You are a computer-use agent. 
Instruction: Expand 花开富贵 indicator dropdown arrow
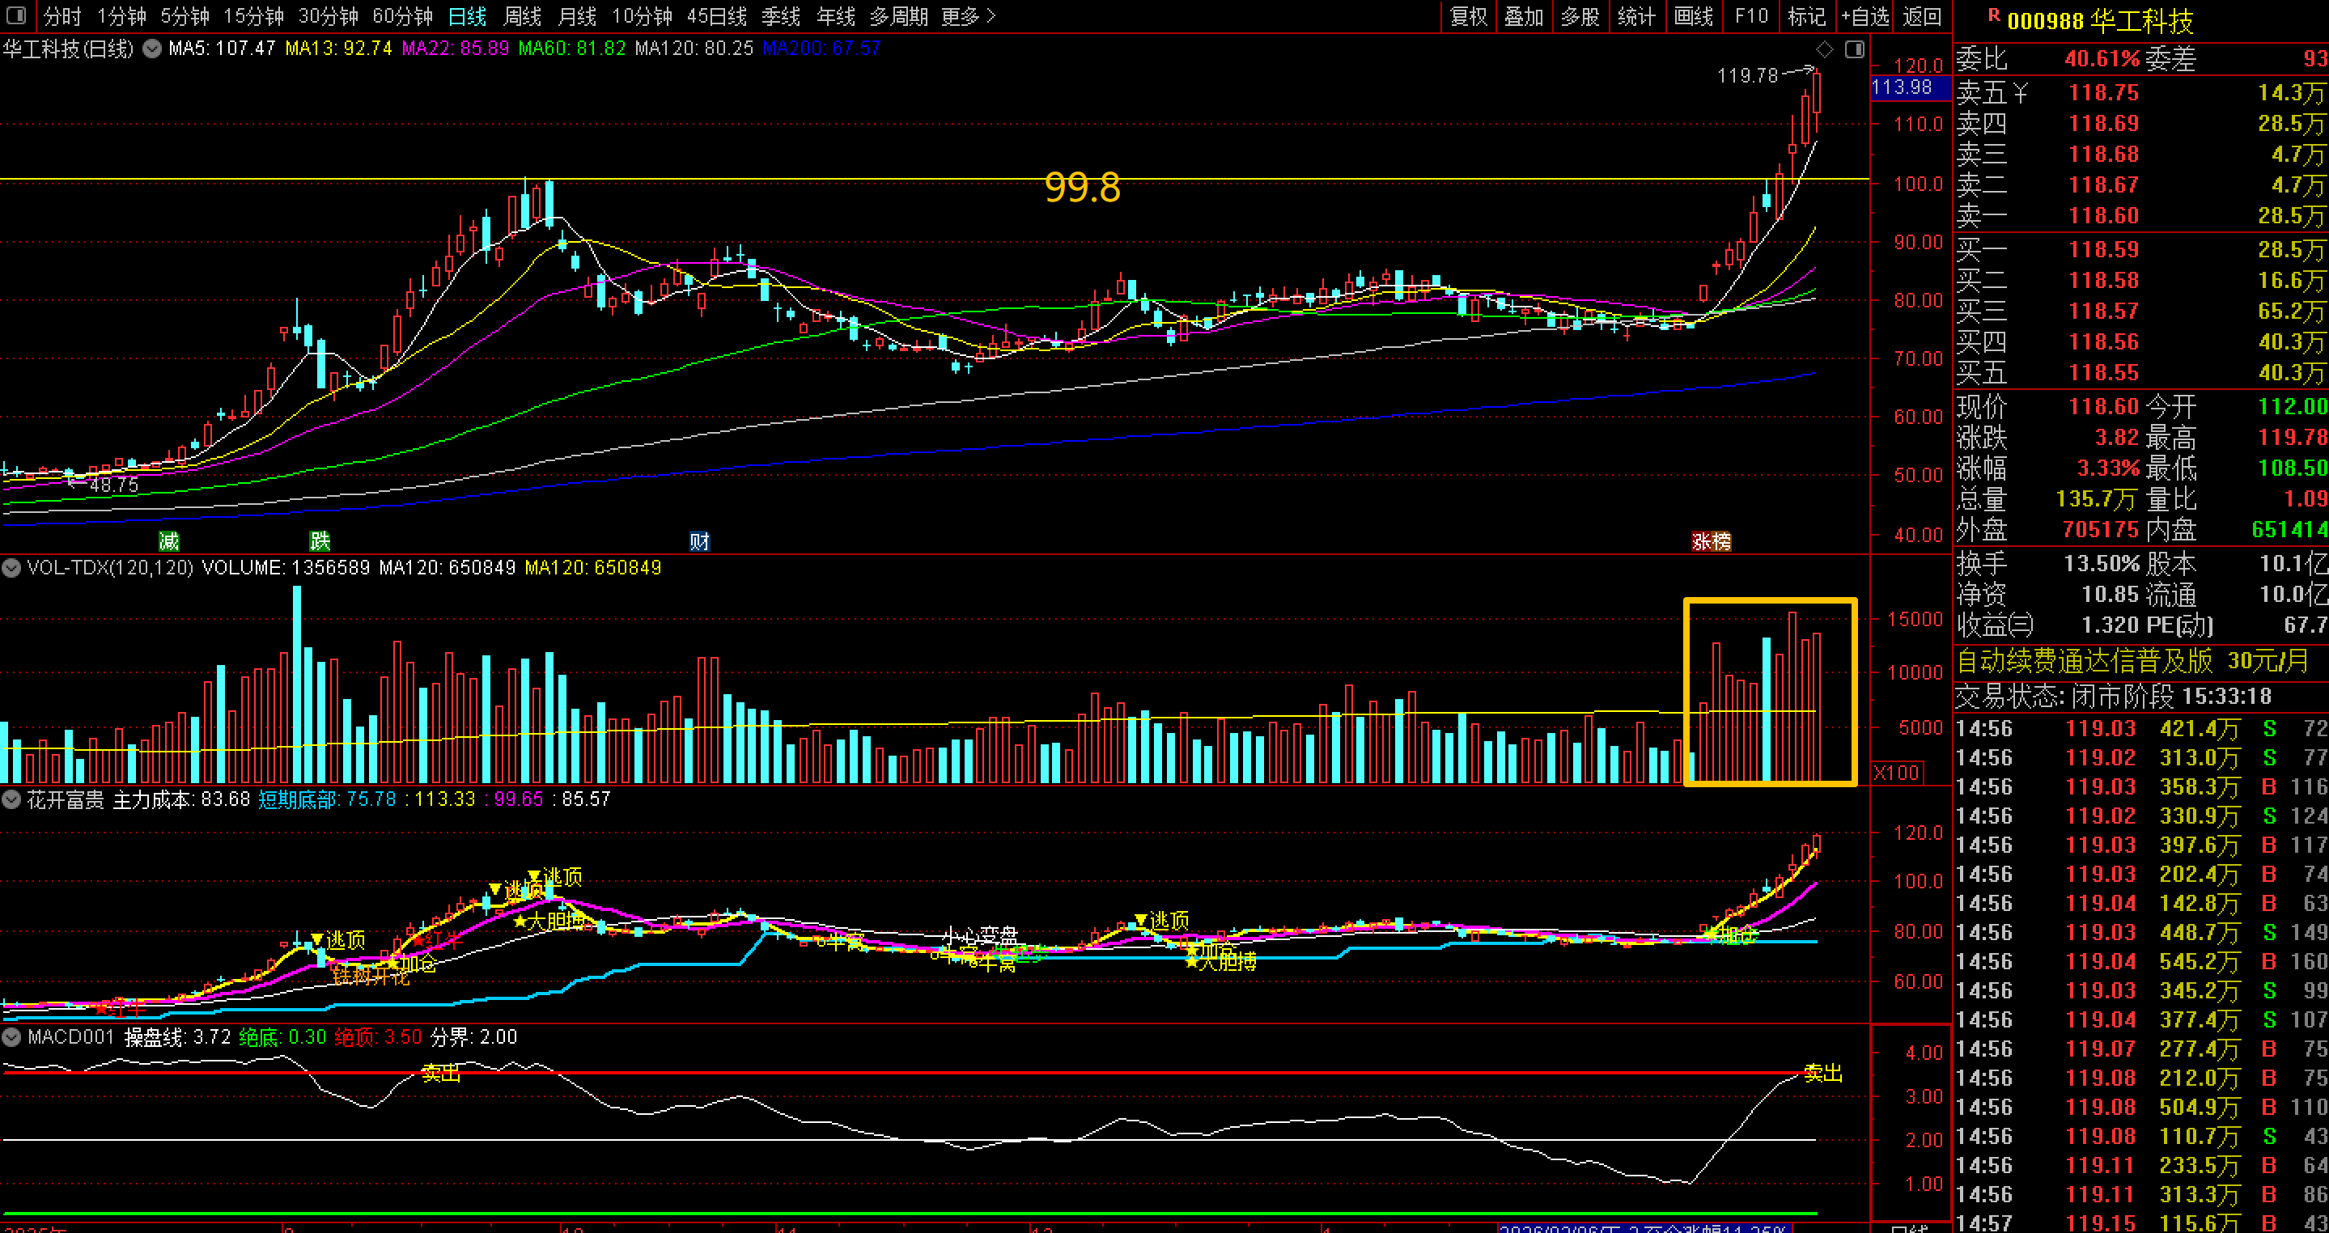tap(12, 799)
